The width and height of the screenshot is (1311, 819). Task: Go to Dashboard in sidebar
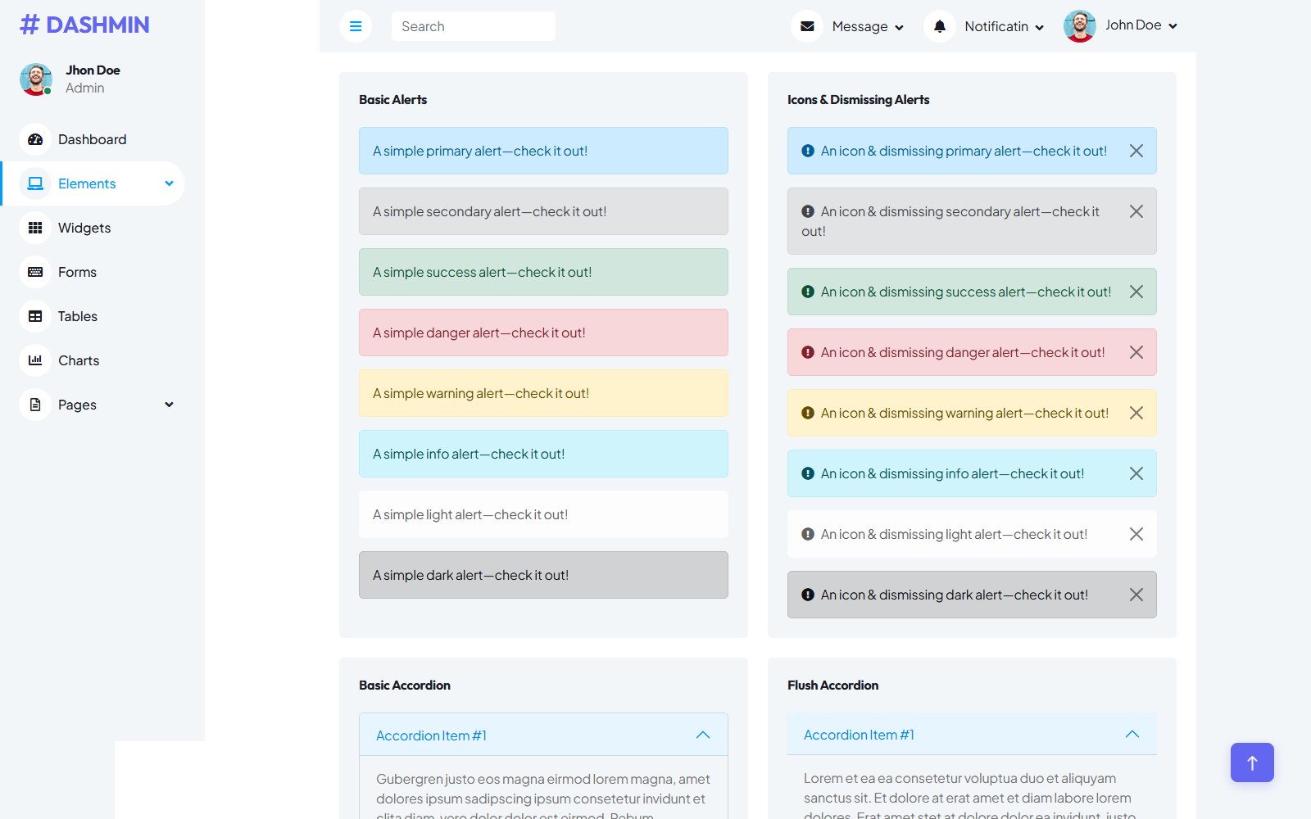point(93,139)
